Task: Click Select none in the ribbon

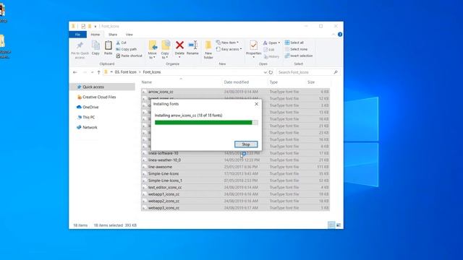Action: (296, 49)
